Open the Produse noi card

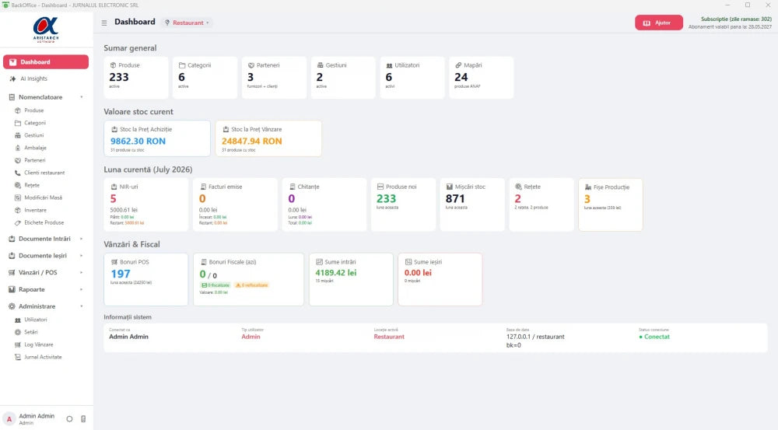(x=403, y=205)
